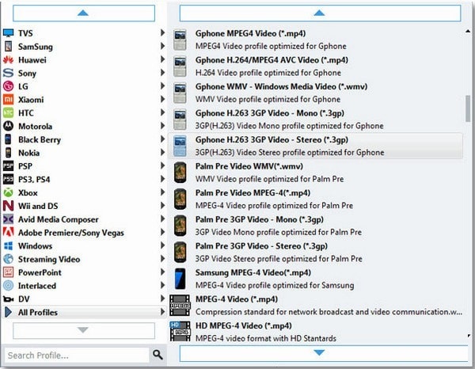This screenshot has width=475, height=369.
Task: Click the Windows logo icon
Action: (8, 245)
